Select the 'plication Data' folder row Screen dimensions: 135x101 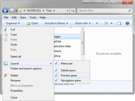(x=67, y=46)
